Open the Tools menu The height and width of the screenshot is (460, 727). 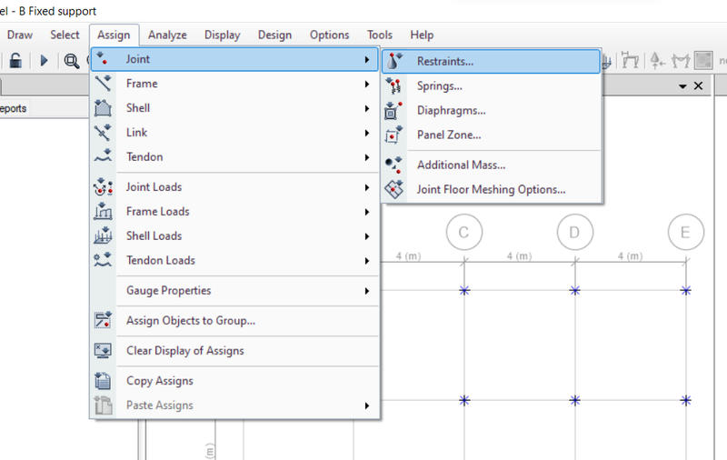(x=380, y=35)
